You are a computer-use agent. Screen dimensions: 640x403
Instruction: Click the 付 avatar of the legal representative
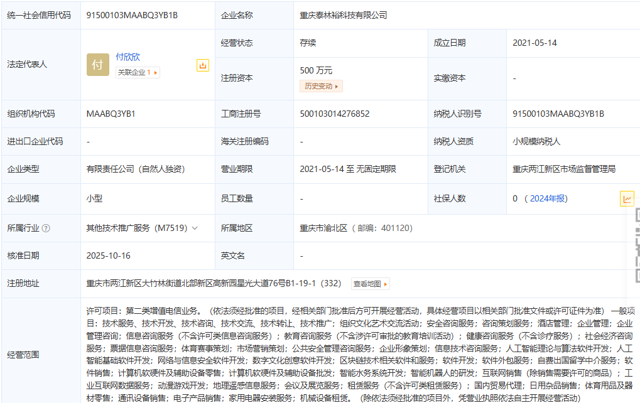pos(97,65)
